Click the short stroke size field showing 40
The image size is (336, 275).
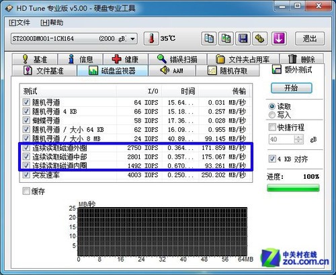pyautogui.click(x=282, y=139)
